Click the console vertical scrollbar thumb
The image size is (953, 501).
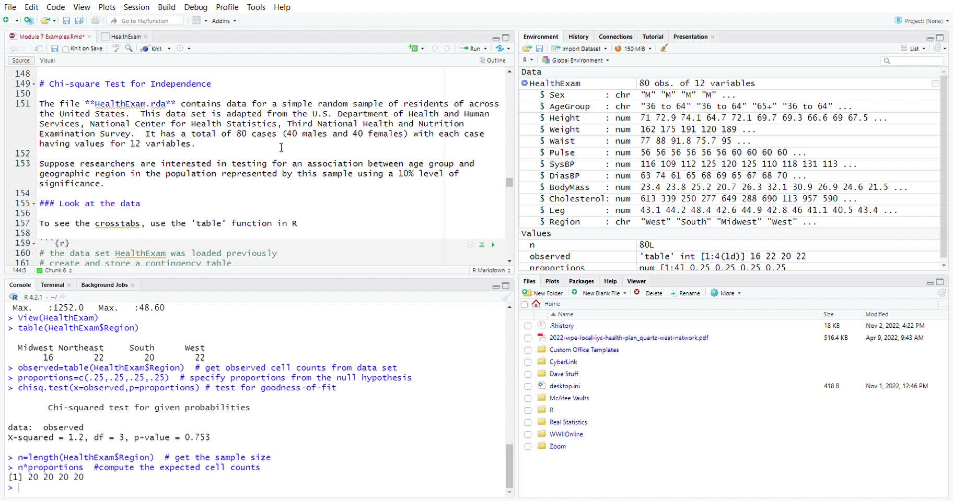click(509, 466)
